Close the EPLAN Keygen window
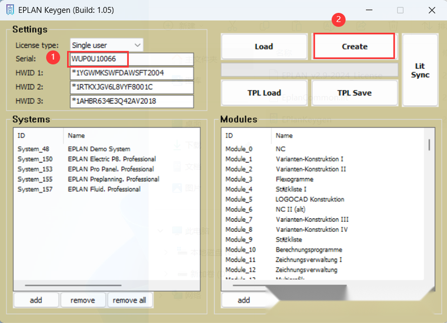Viewport: 447px width, 323px height. (432, 10)
